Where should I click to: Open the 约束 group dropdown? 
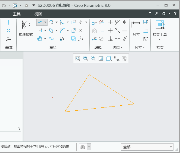click(x=118, y=47)
